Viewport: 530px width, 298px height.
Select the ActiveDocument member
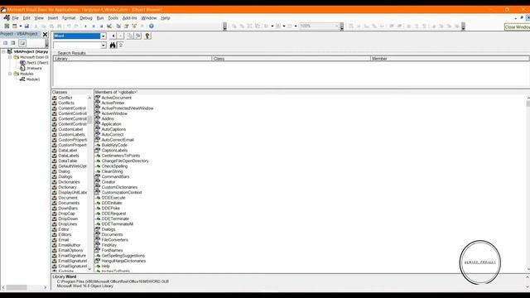(116, 98)
